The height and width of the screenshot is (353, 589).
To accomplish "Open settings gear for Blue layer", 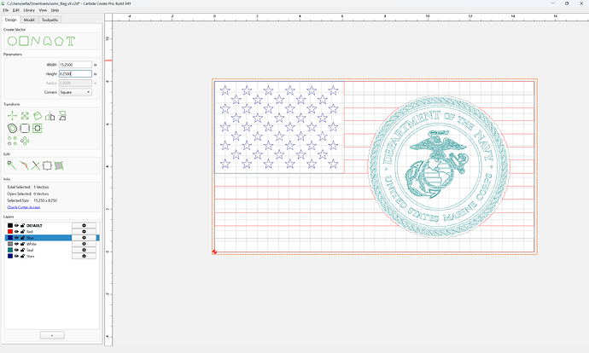I will pyautogui.click(x=84, y=237).
